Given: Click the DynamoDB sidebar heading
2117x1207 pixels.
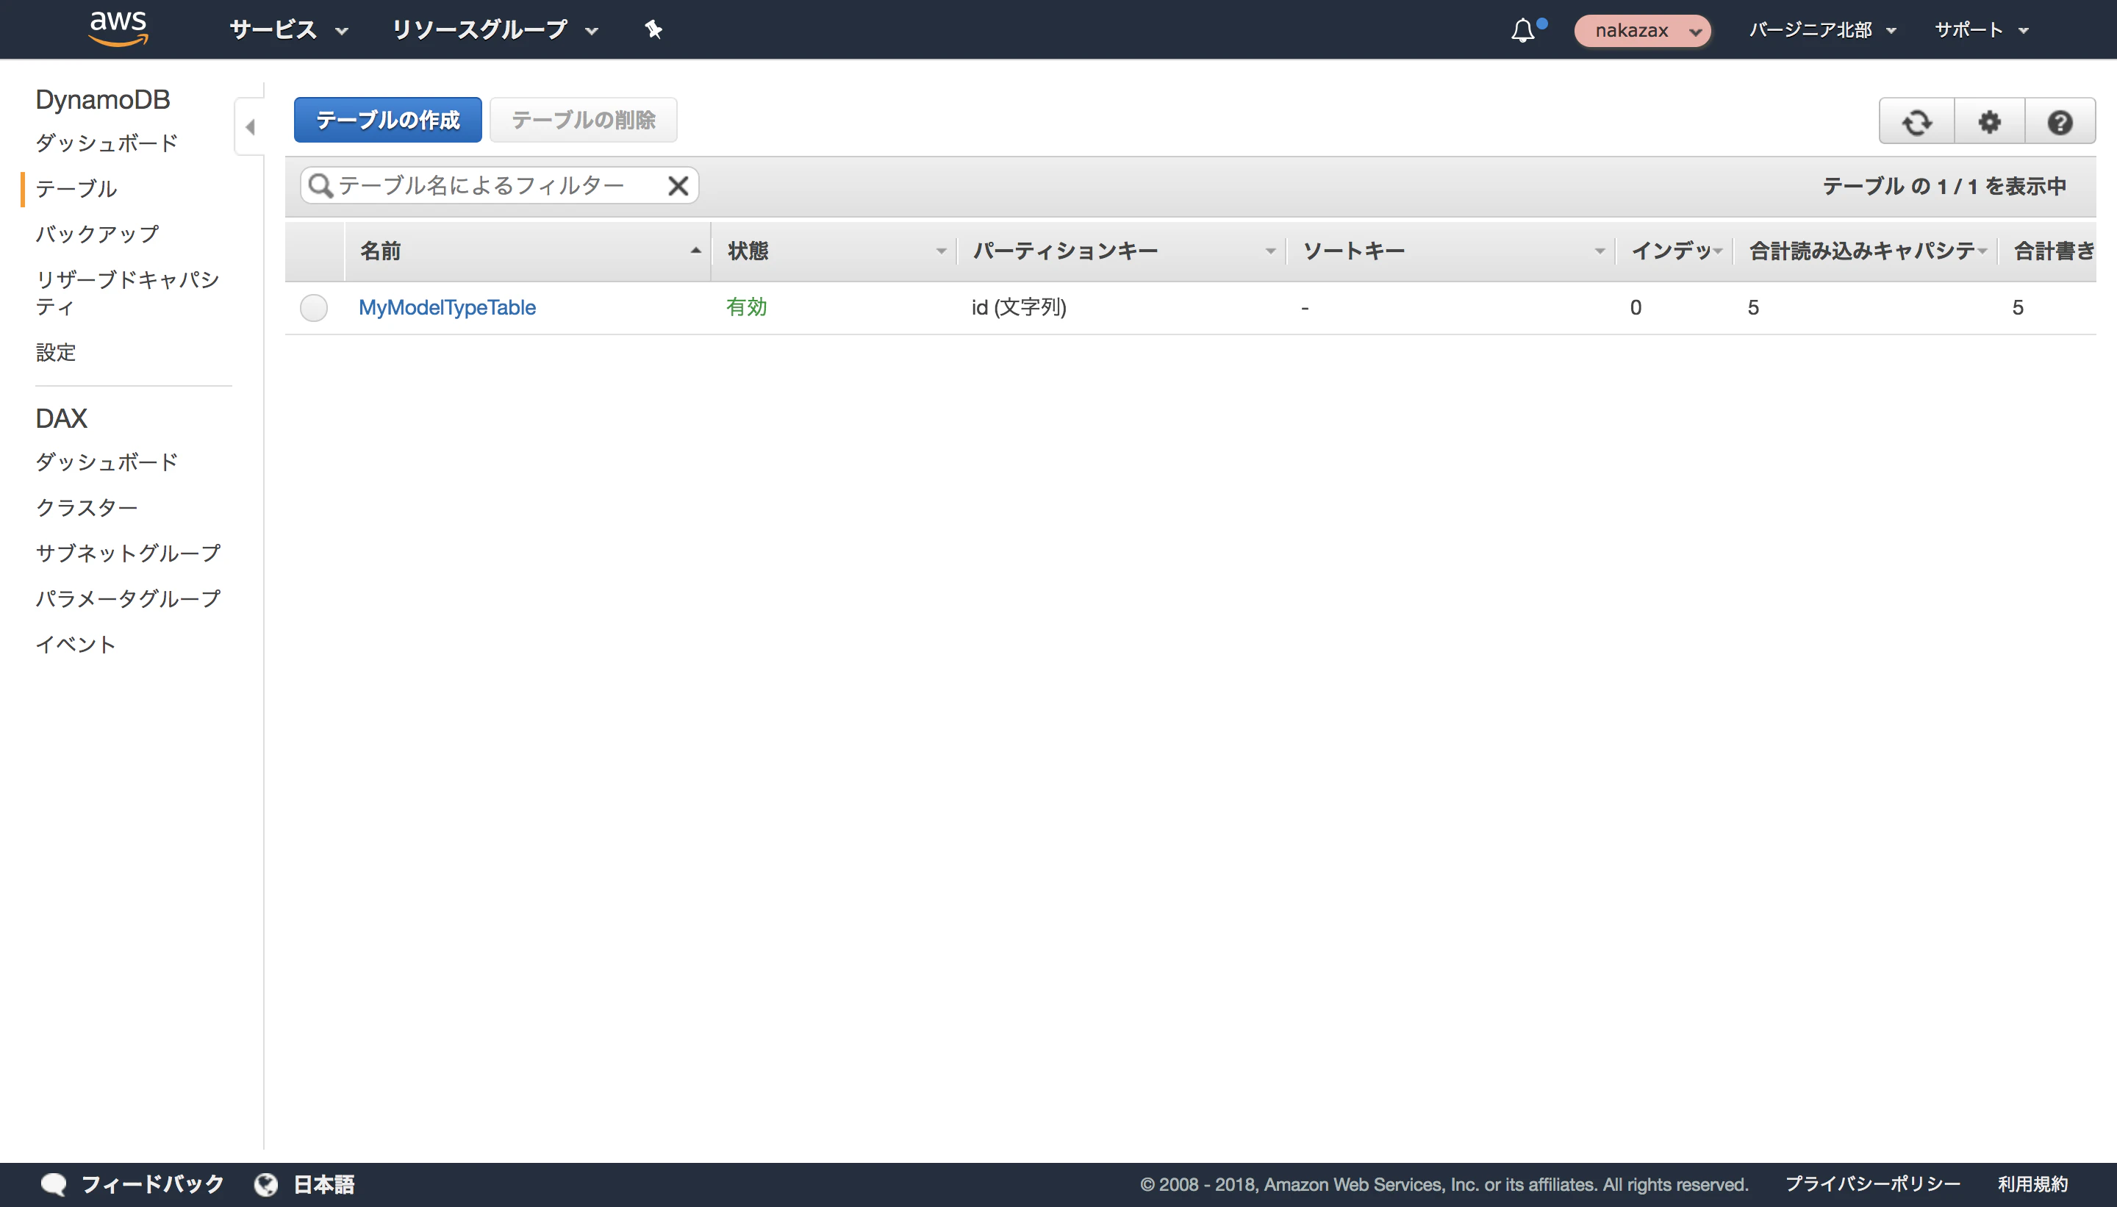Looking at the screenshot, I should pos(103,99).
